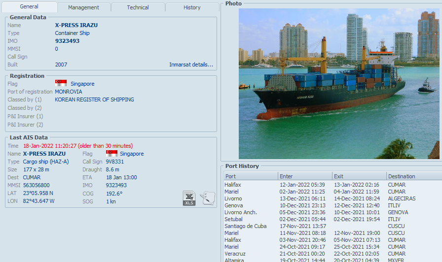Click the Cargo ship (HAZ-A) type value
The height and width of the screenshot is (262, 442).
pyautogui.click(x=46, y=162)
